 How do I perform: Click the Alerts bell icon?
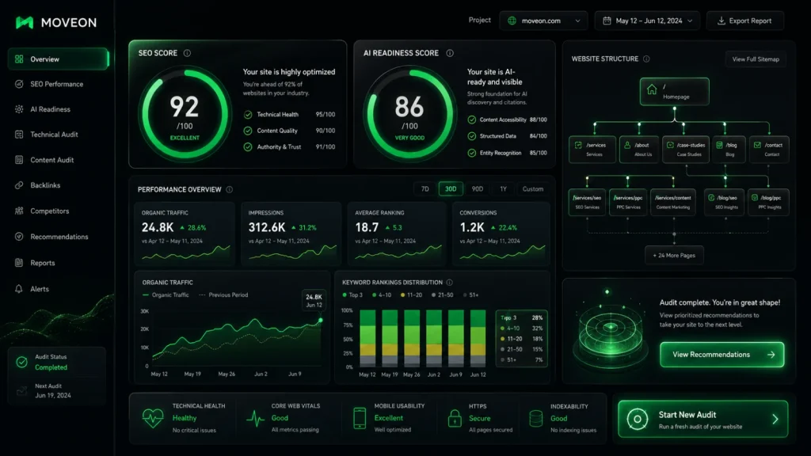click(19, 288)
